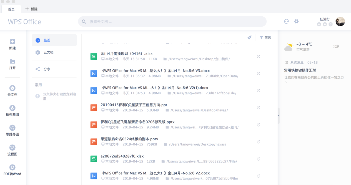
Task: Click the WPS Office logo text
Action: pos(24,22)
